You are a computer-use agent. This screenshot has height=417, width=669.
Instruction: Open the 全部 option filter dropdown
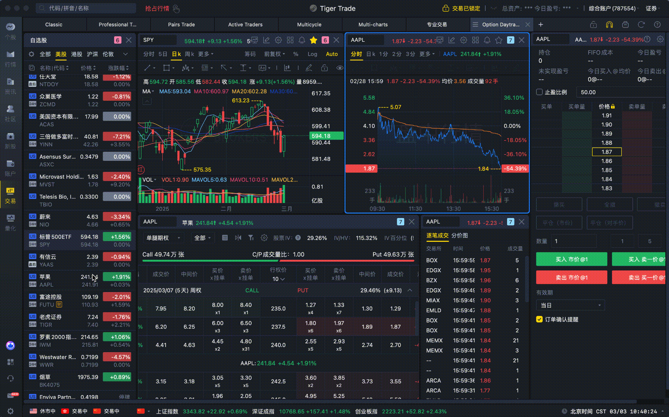(203, 238)
